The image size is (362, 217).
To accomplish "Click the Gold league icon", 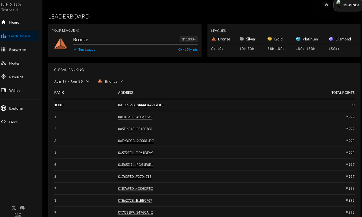I will [270, 39].
